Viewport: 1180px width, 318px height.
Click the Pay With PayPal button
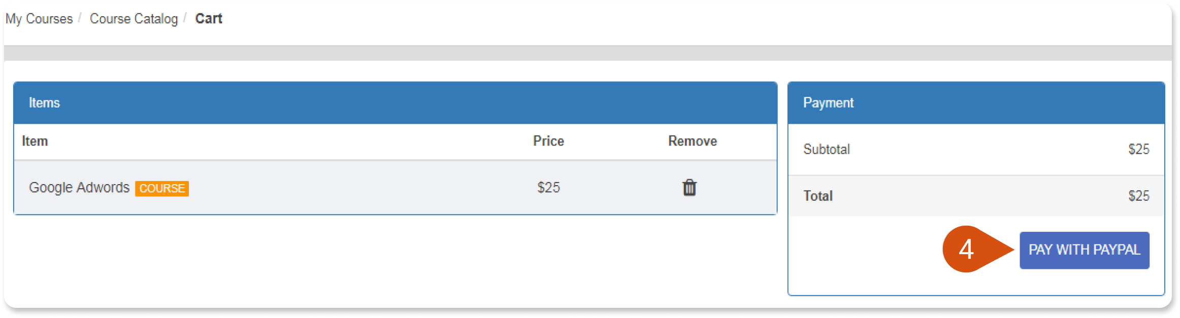(1084, 250)
